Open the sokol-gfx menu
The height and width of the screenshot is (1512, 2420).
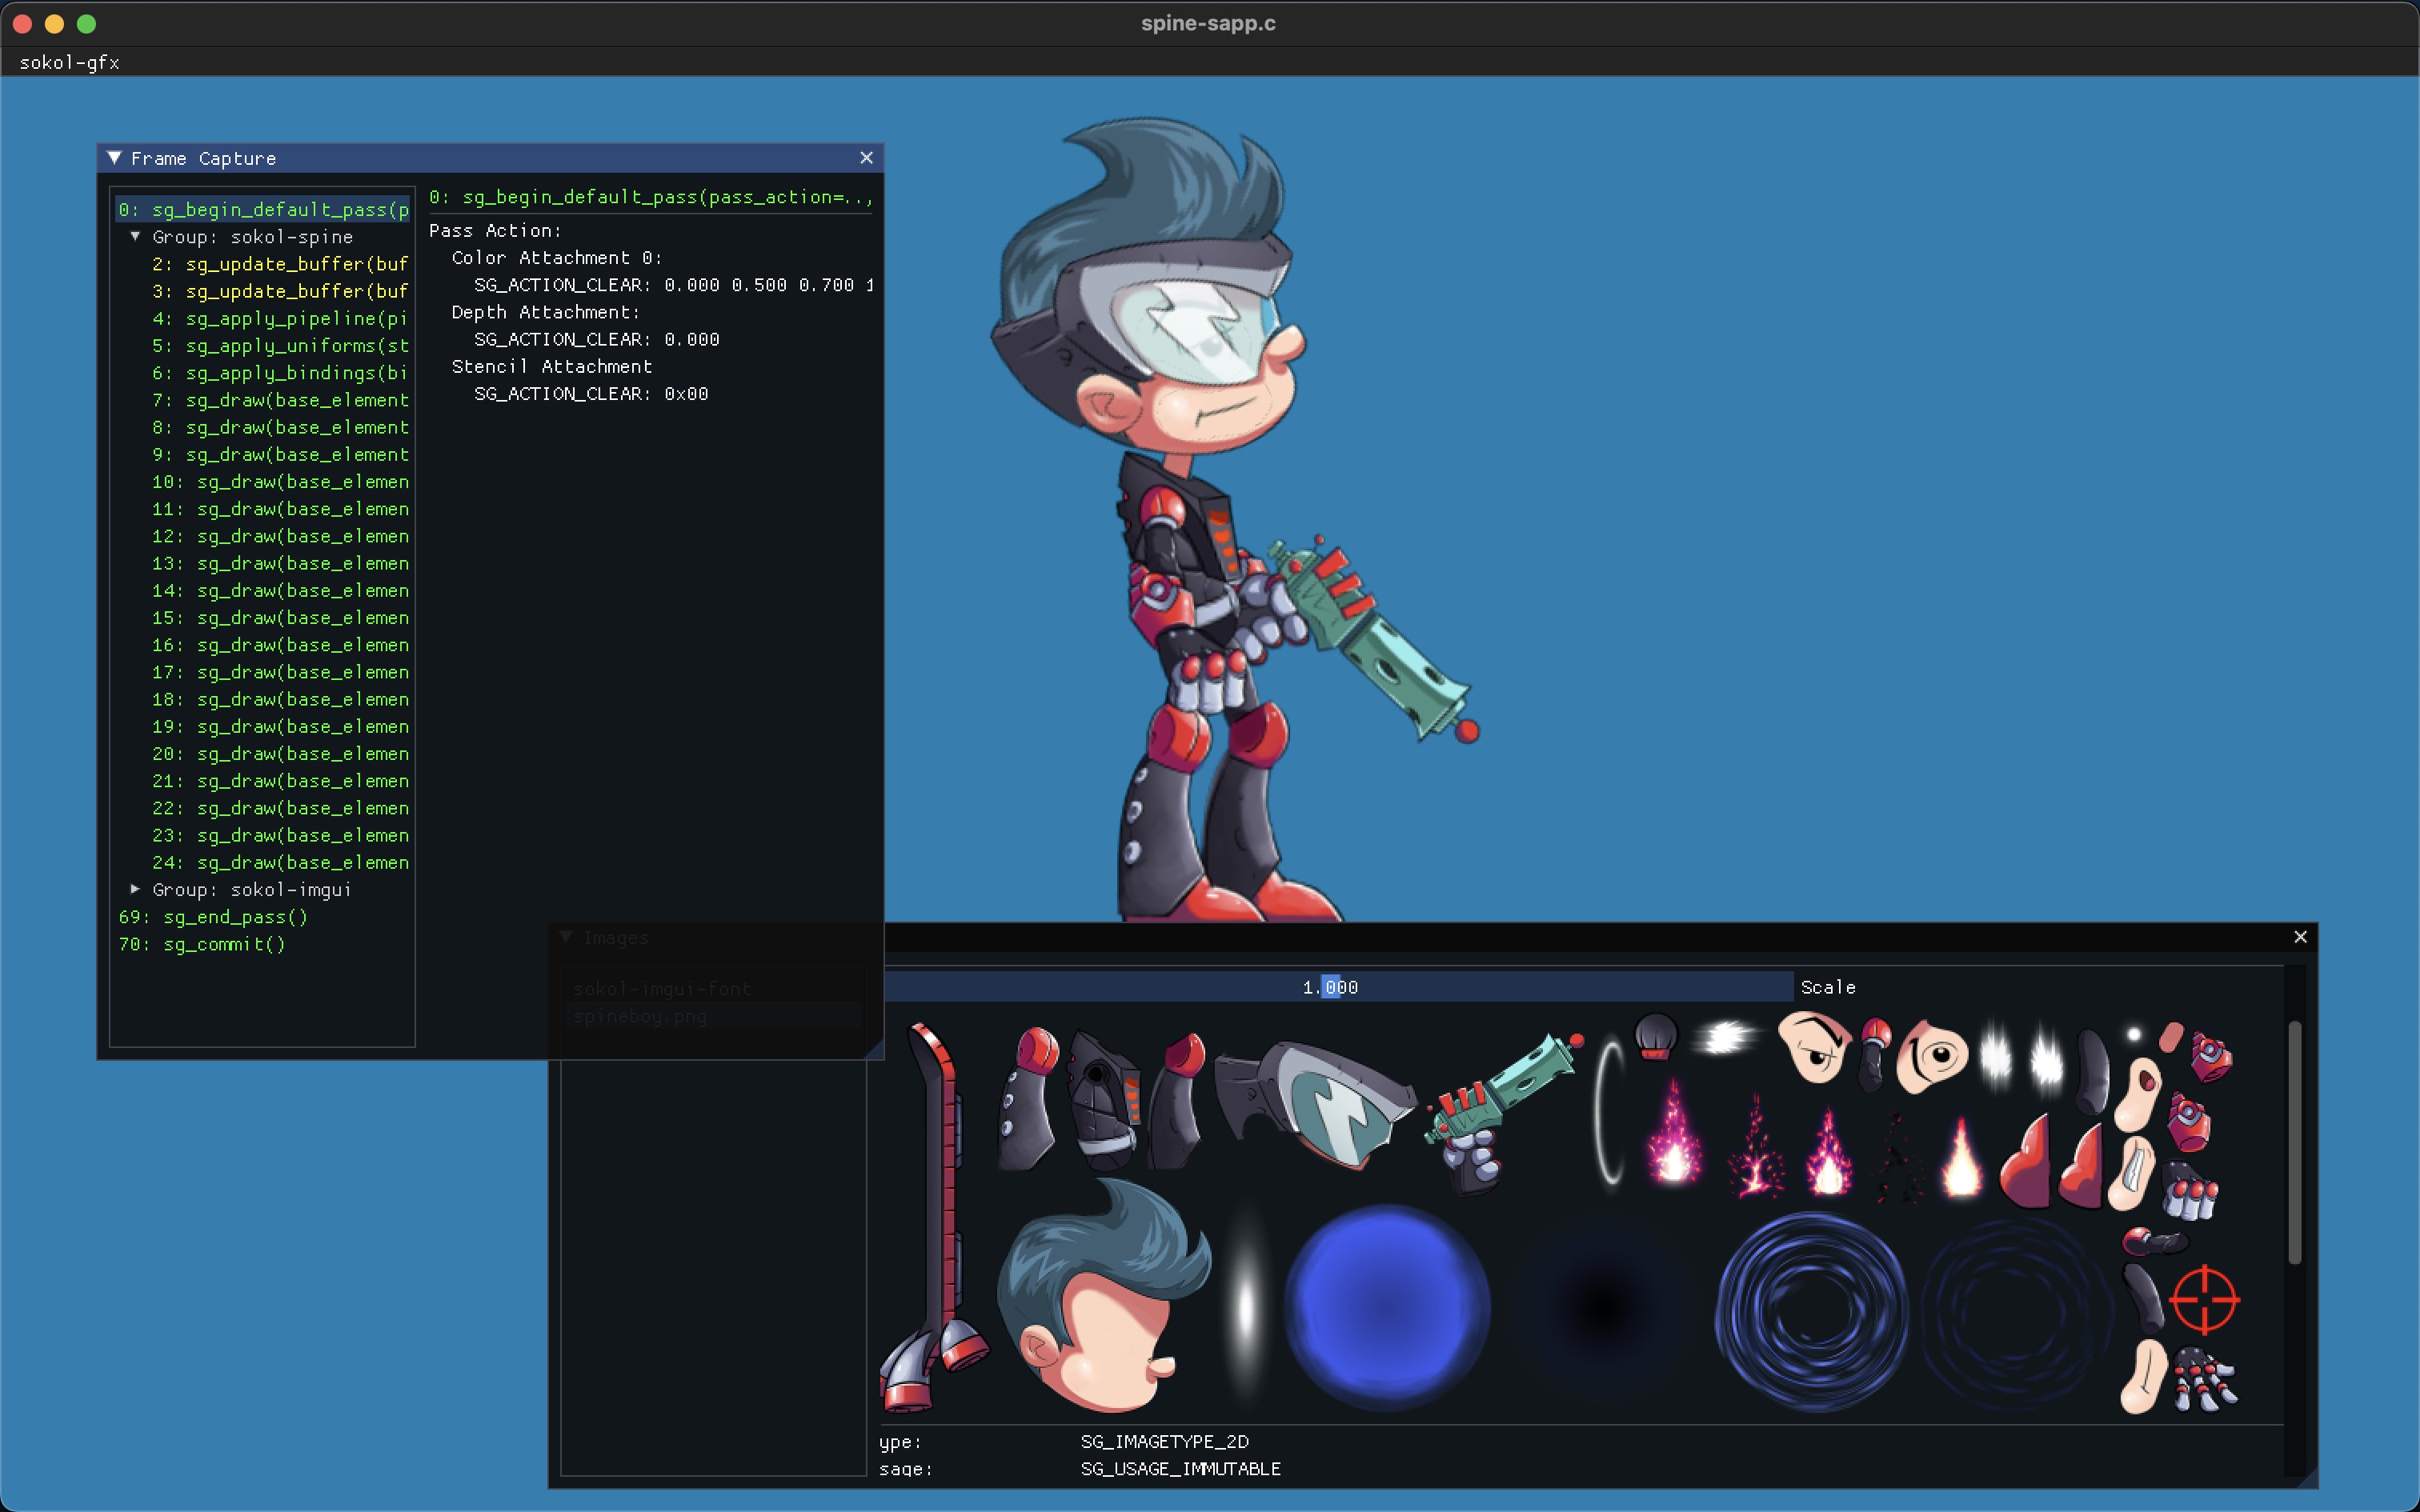[x=69, y=62]
